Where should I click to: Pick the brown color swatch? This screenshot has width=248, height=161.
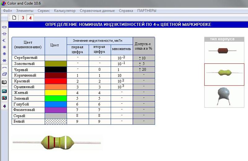pos(56,75)
